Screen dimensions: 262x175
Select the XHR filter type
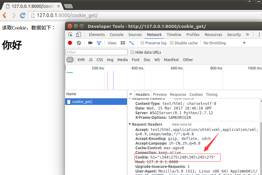point(81,60)
